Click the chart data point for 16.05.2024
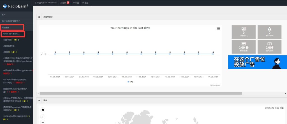This screenshot has width=287, height=124. pos(213,54)
